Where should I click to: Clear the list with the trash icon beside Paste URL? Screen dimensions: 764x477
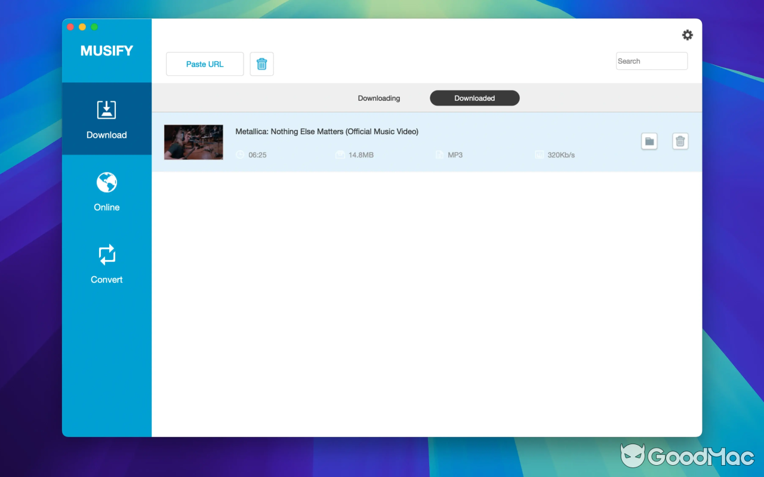pos(261,64)
